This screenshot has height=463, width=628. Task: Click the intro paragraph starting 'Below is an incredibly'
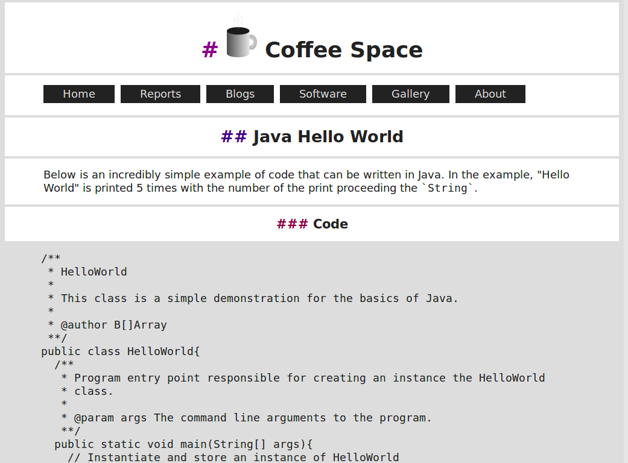click(306, 181)
